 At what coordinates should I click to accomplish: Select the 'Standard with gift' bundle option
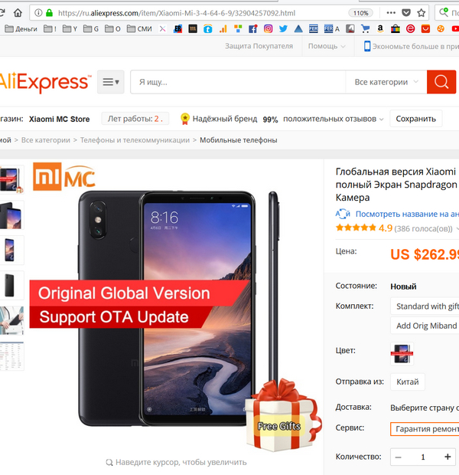coord(425,306)
